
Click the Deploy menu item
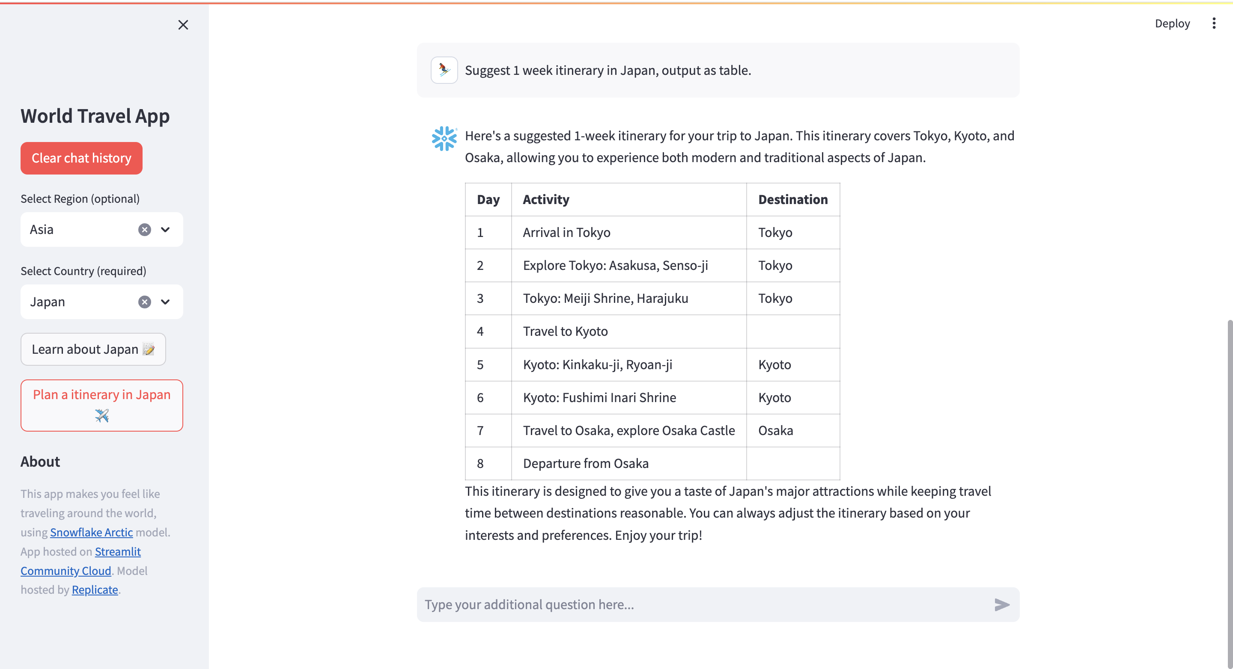(x=1172, y=24)
